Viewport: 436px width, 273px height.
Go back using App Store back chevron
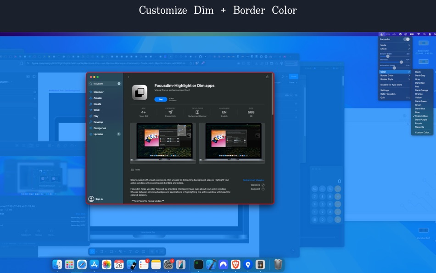point(129,77)
